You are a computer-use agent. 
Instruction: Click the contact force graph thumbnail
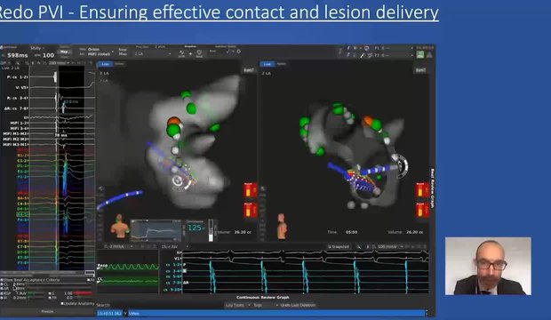point(156,230)
